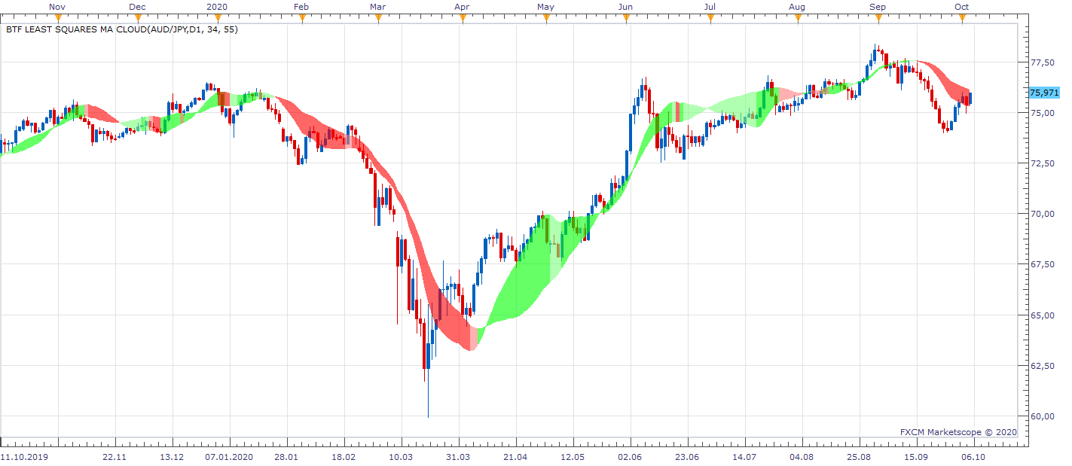This screenshot has width=1072, height=466.
Task: Click the 70,00 price axis label
Action: click(1043, 214)
